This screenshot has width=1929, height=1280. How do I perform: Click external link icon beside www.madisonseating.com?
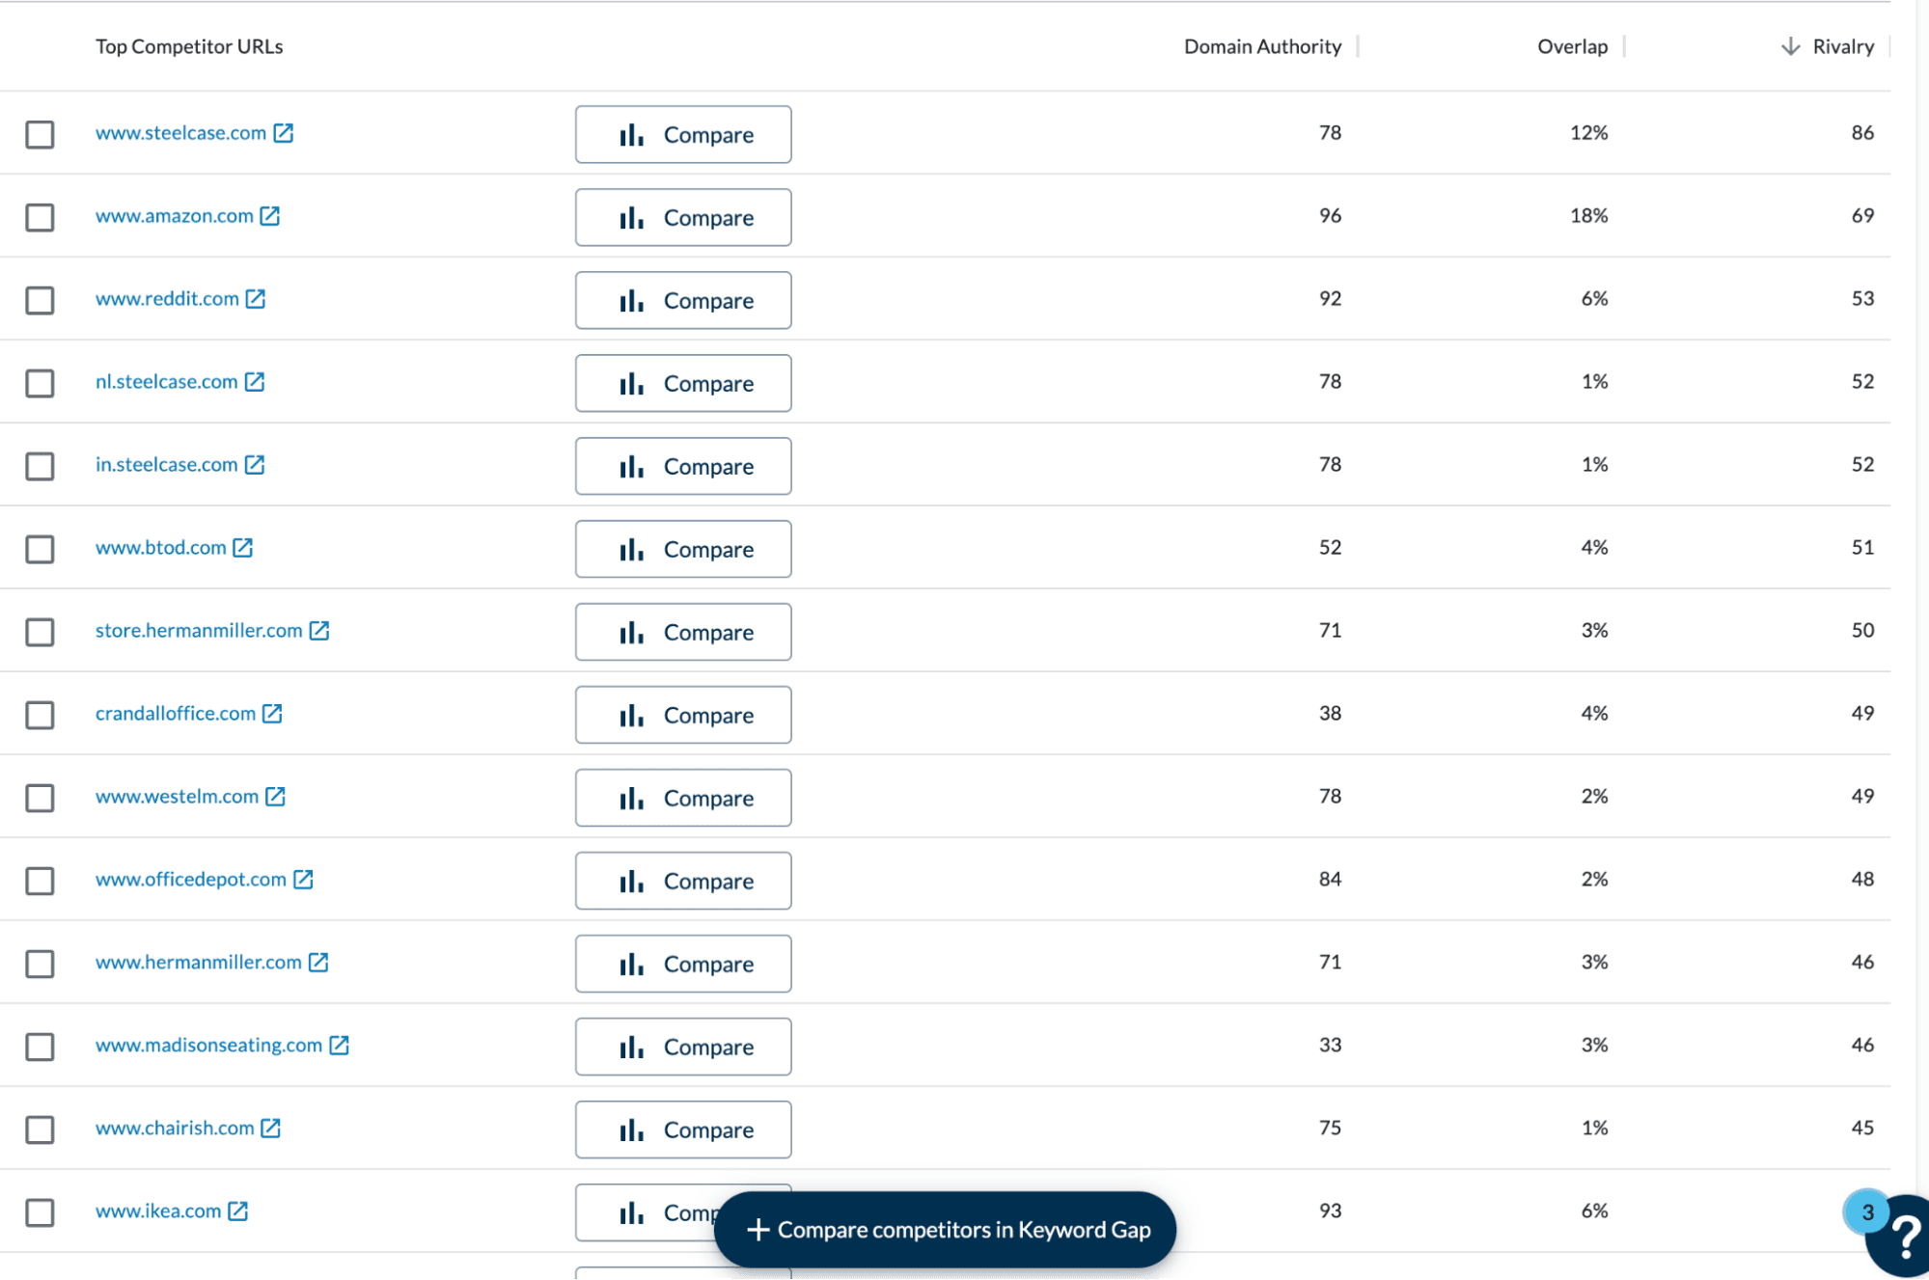(x=339, y=1046)
